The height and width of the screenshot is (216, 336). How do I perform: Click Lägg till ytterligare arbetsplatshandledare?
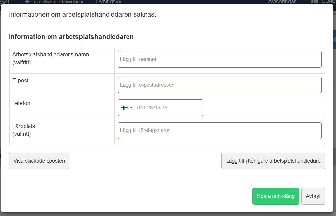point(273,161)
